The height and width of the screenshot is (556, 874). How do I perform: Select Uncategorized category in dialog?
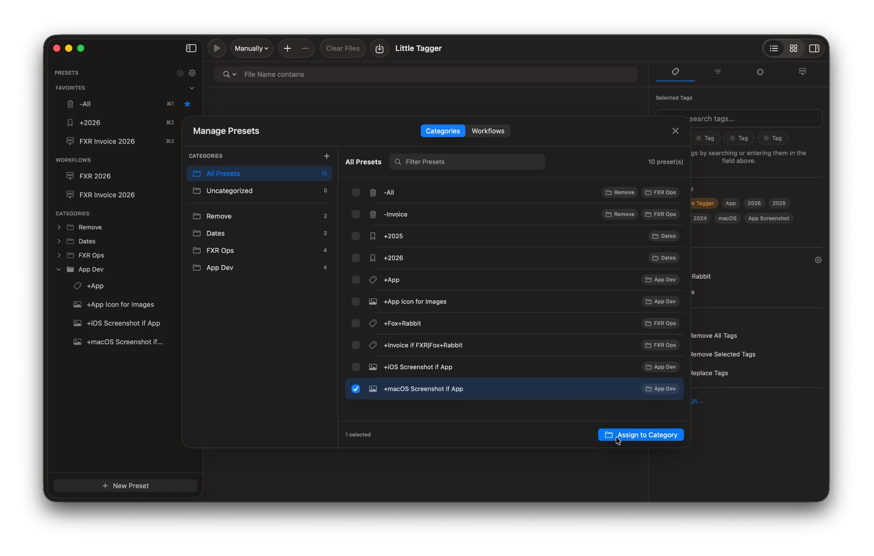[x=260, y=191]
